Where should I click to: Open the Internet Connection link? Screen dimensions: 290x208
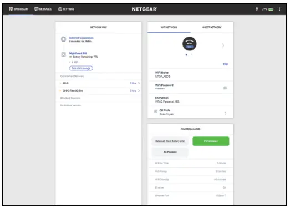pyautogui.click(x=81, y=38)
